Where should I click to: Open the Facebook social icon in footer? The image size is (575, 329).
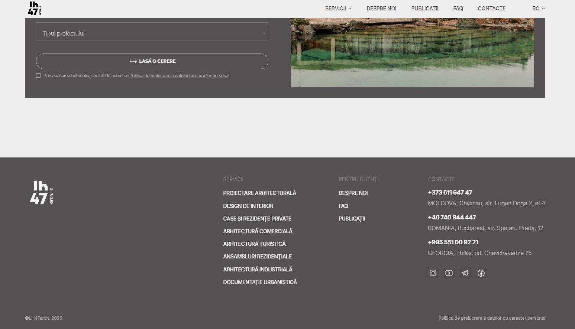481,273
